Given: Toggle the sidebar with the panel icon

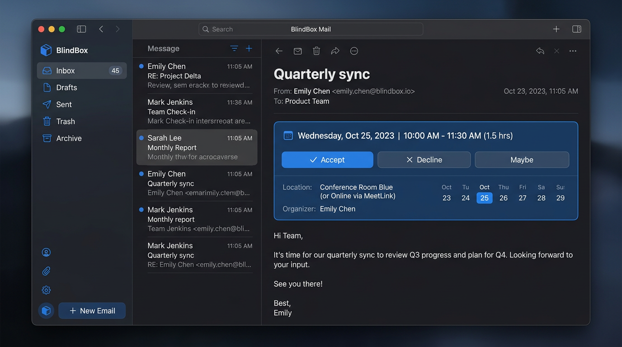Looking at the screenshot, I should pos(81,28).
